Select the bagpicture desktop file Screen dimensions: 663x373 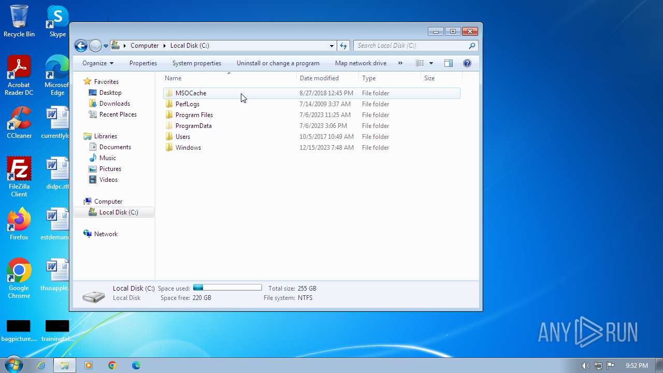pos(19,331)
